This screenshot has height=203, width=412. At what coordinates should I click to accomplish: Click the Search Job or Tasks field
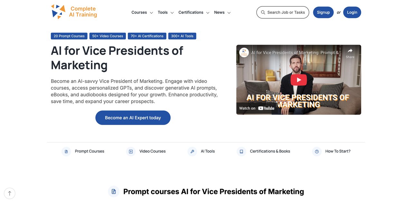(283, 13)
